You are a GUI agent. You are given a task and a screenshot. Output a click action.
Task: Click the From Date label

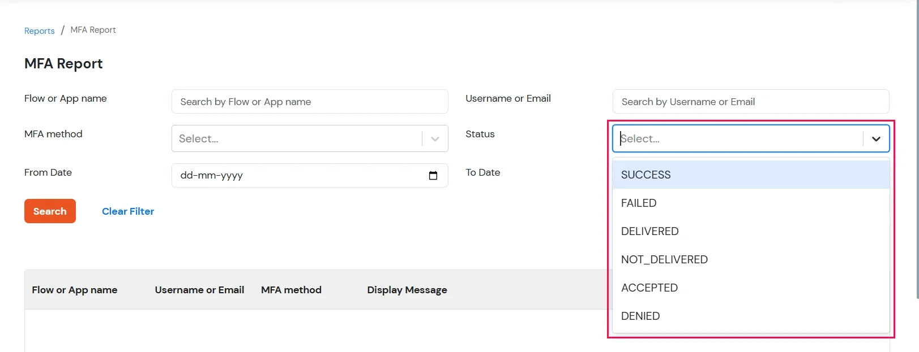click(x=48, y=172)
